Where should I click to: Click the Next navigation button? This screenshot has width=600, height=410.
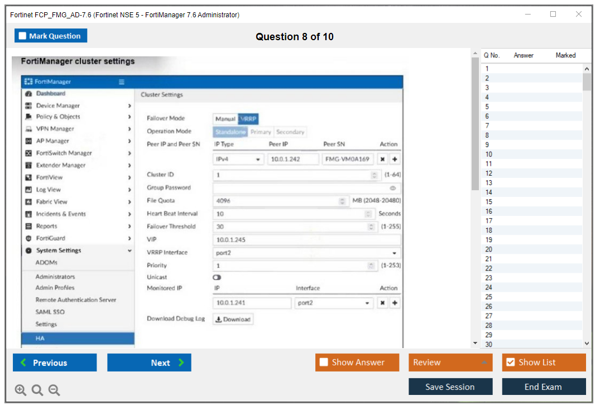[x=149, y=362]
